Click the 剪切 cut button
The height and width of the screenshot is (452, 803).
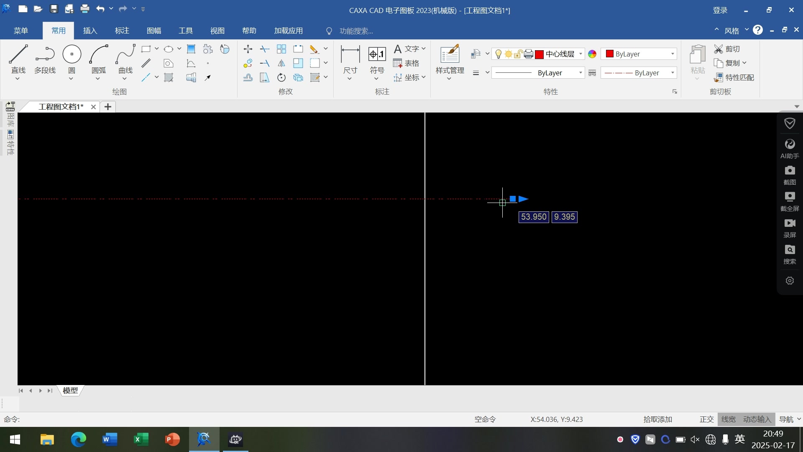[x=727, y=49]
